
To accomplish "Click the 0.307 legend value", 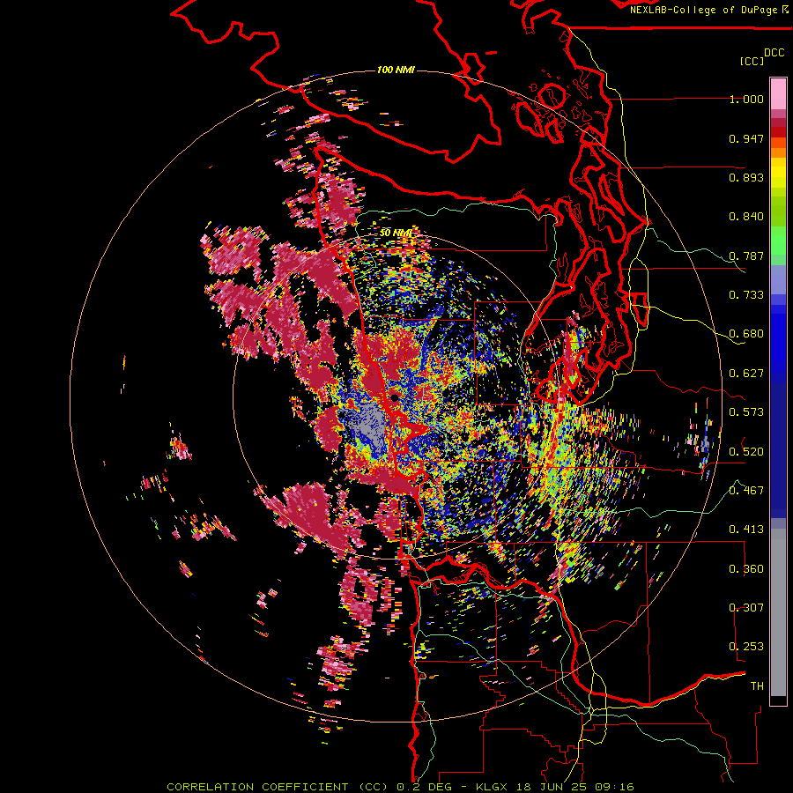I will [x=746, y=608].
